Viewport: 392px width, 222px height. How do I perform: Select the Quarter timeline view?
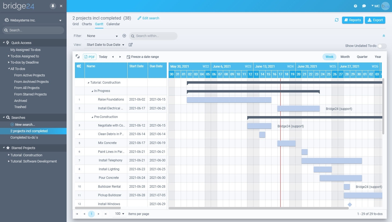(x=362, y=57)
